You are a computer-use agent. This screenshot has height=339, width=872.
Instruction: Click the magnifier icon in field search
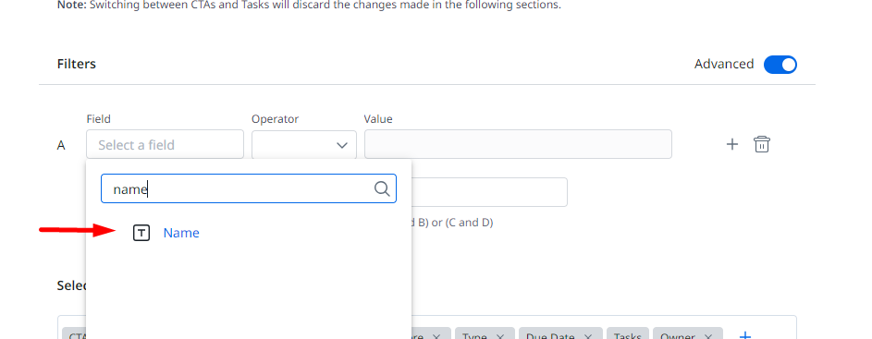pos(382,189)
